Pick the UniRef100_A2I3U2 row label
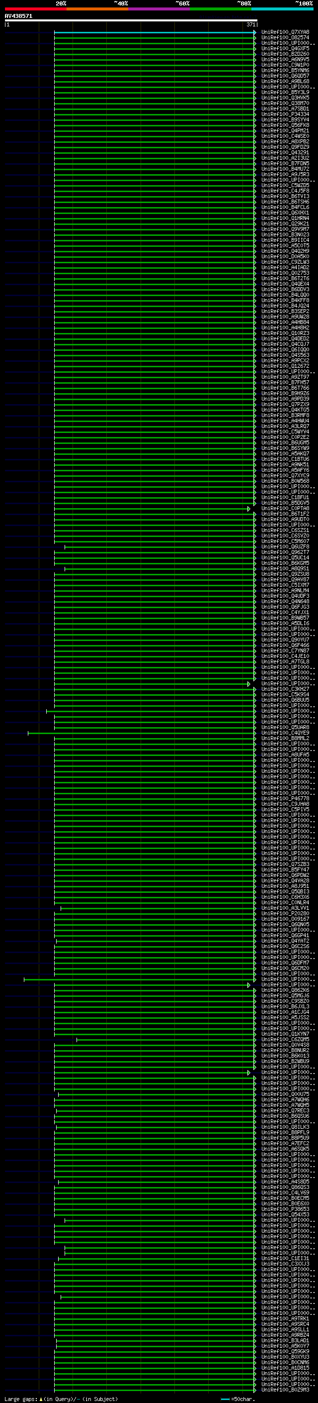Image resolution: width=318 pixels, height=1403 pixels. coord(285,158)
